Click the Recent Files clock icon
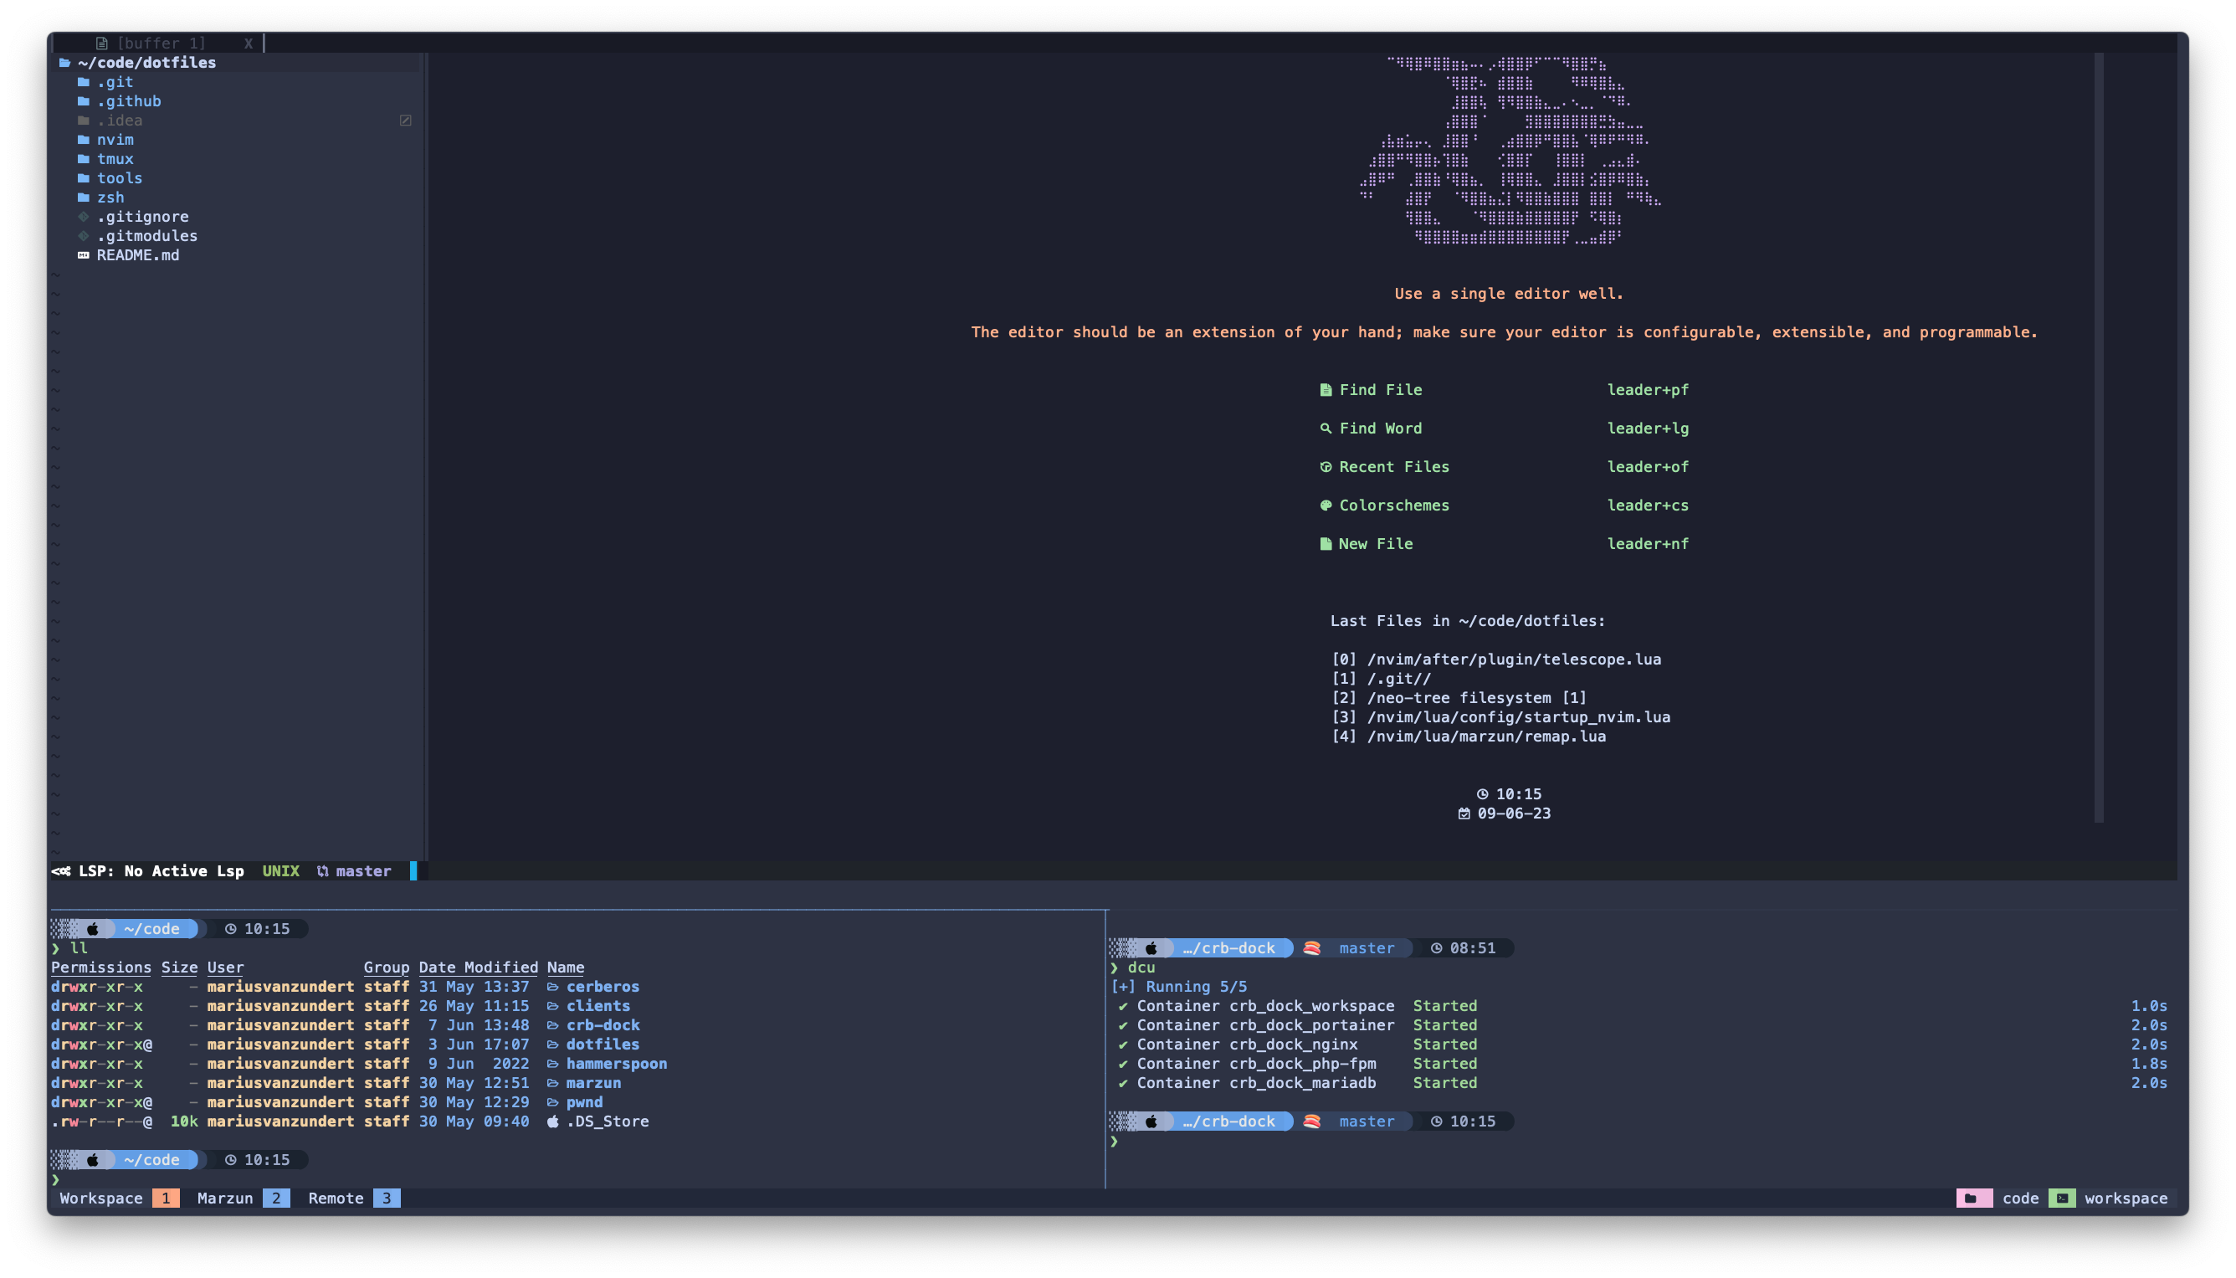2236x1278 pixels. [x=1326, y=466]
